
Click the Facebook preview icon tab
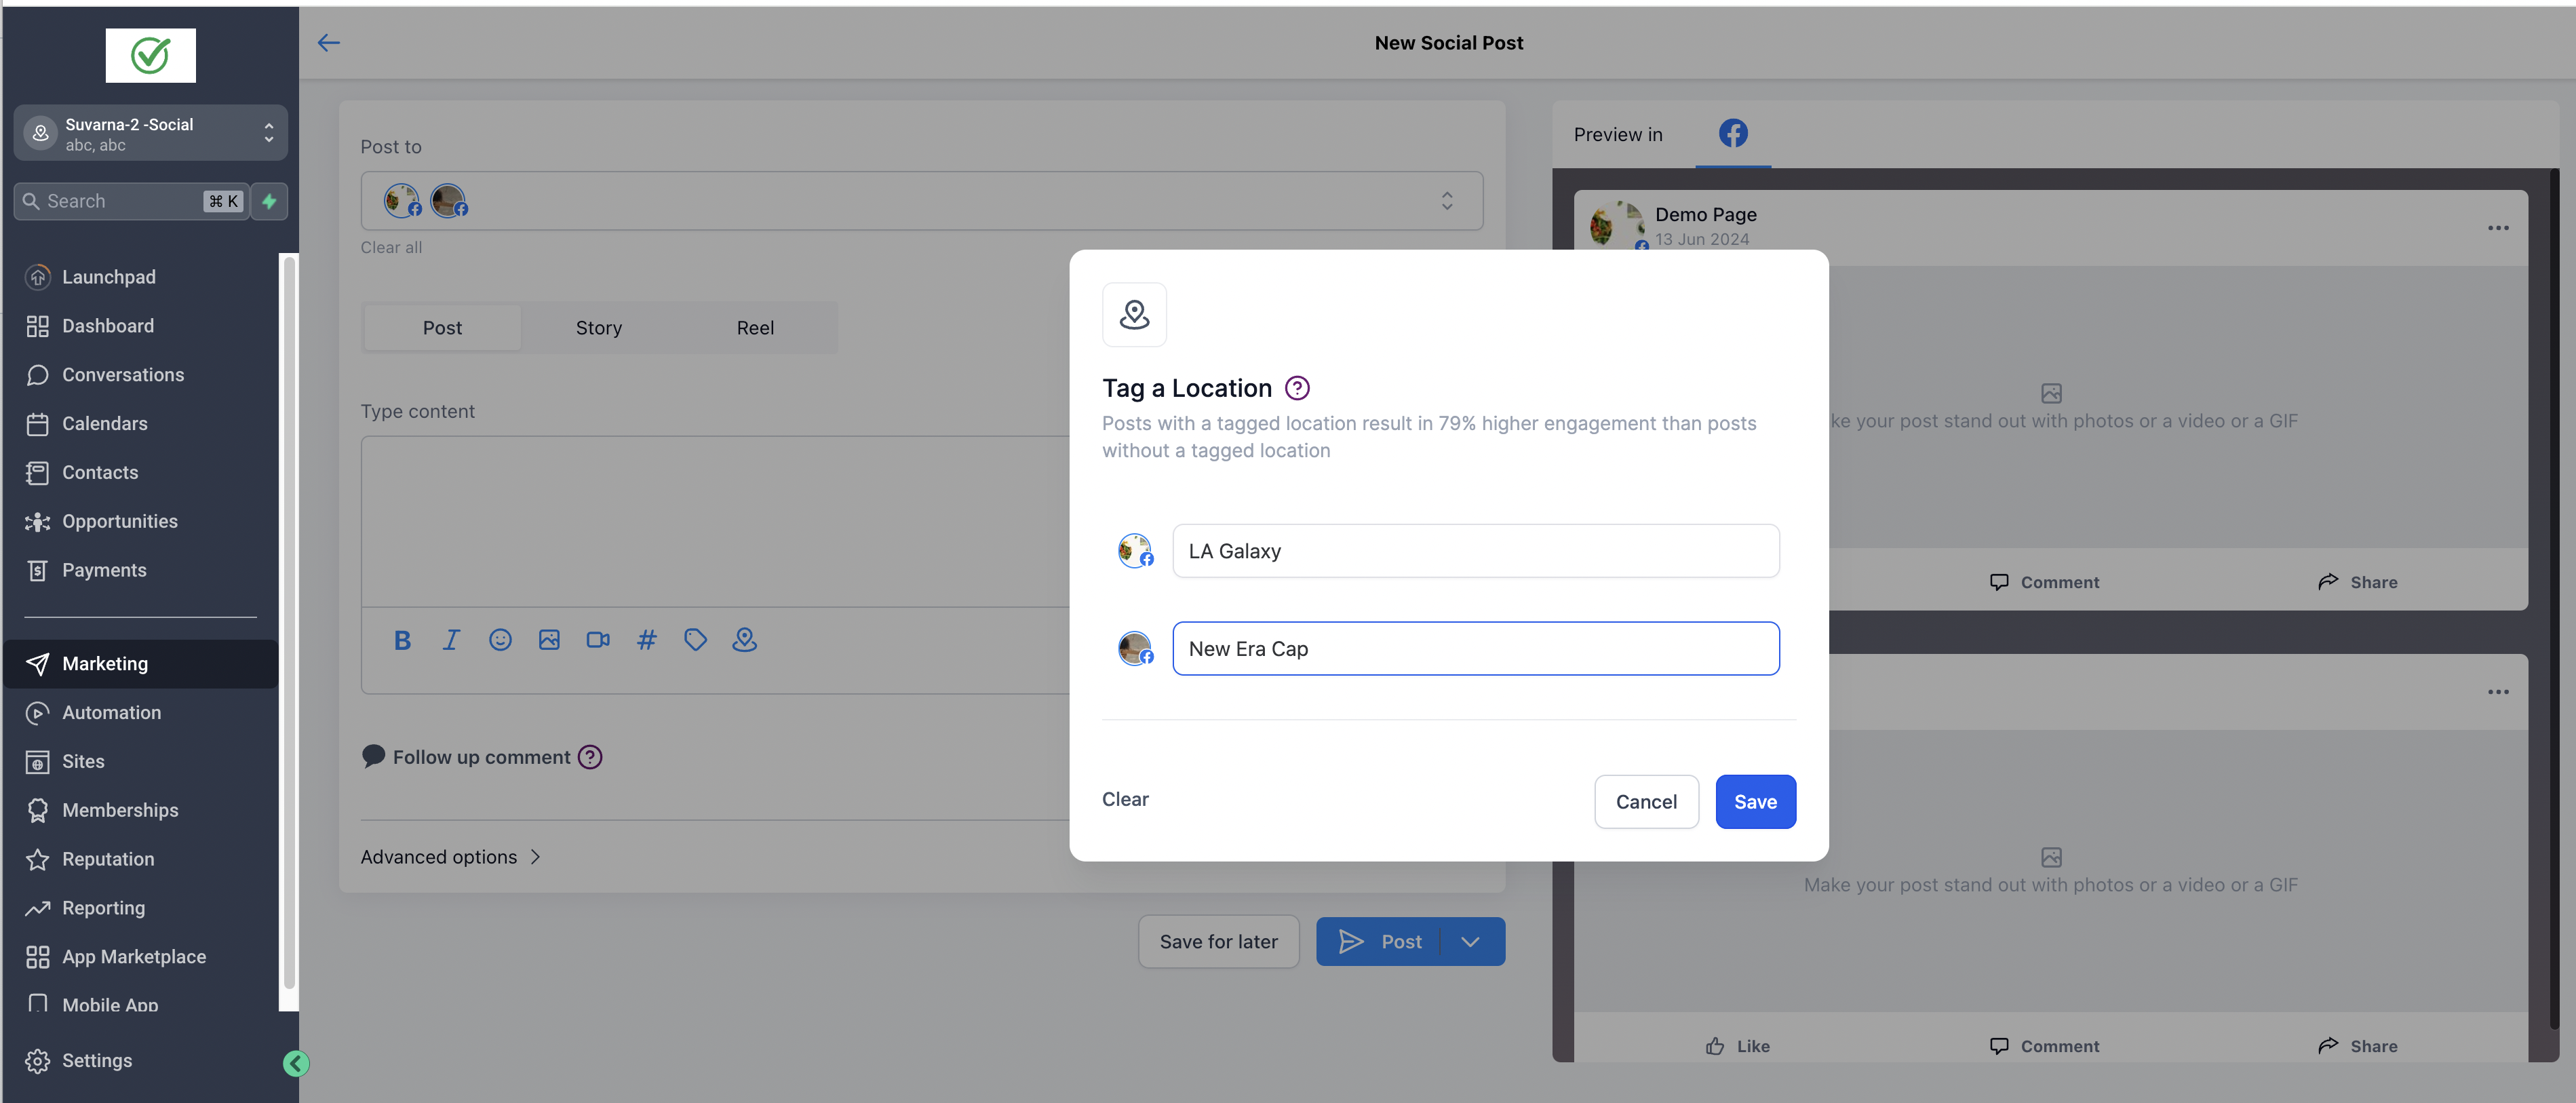point(1733,133)
